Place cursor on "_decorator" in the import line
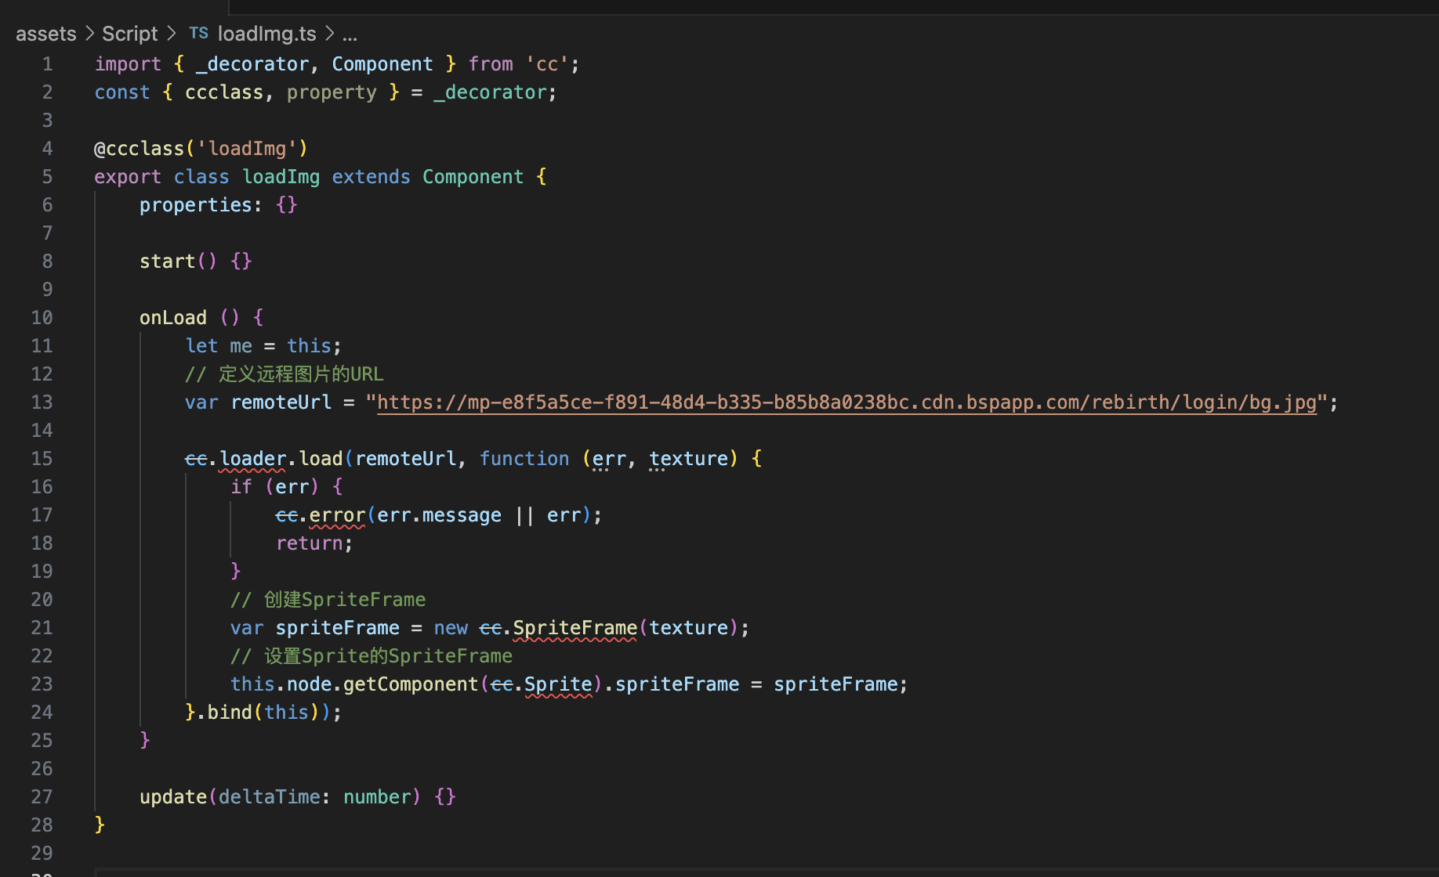 tap(252, 64)
